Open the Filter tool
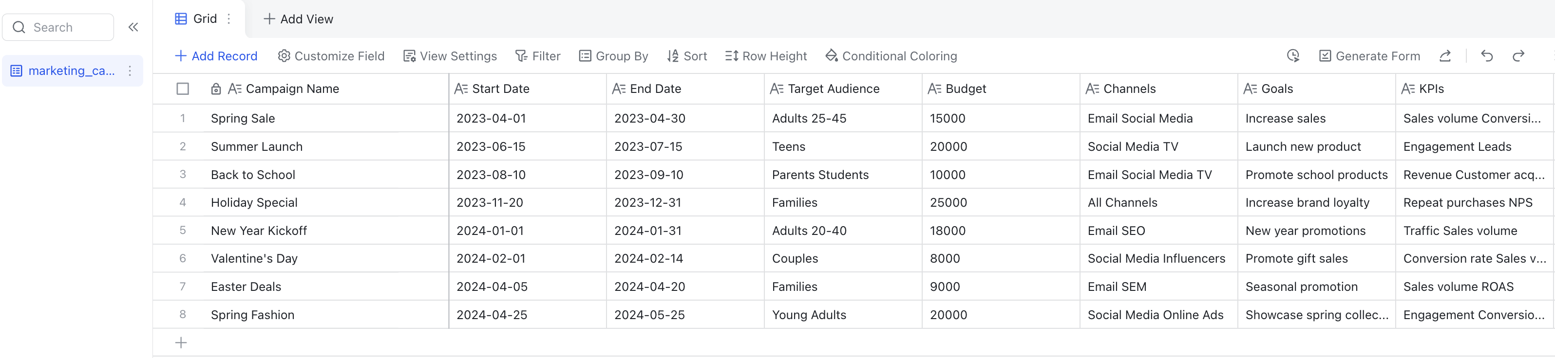This screenshot has width=1555, height=358. tap(537, 56)
